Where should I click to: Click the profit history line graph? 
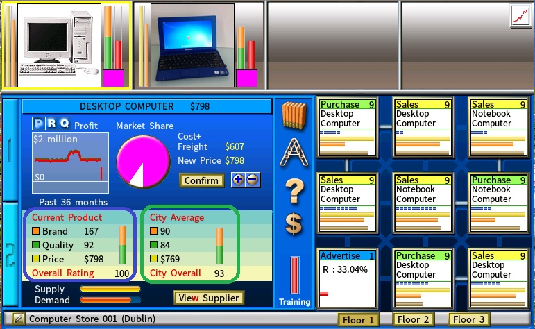[x=70, y=162]
